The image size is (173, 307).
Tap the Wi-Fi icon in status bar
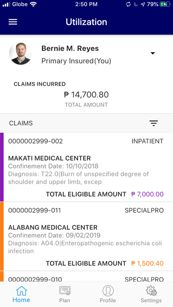[34, 4]
